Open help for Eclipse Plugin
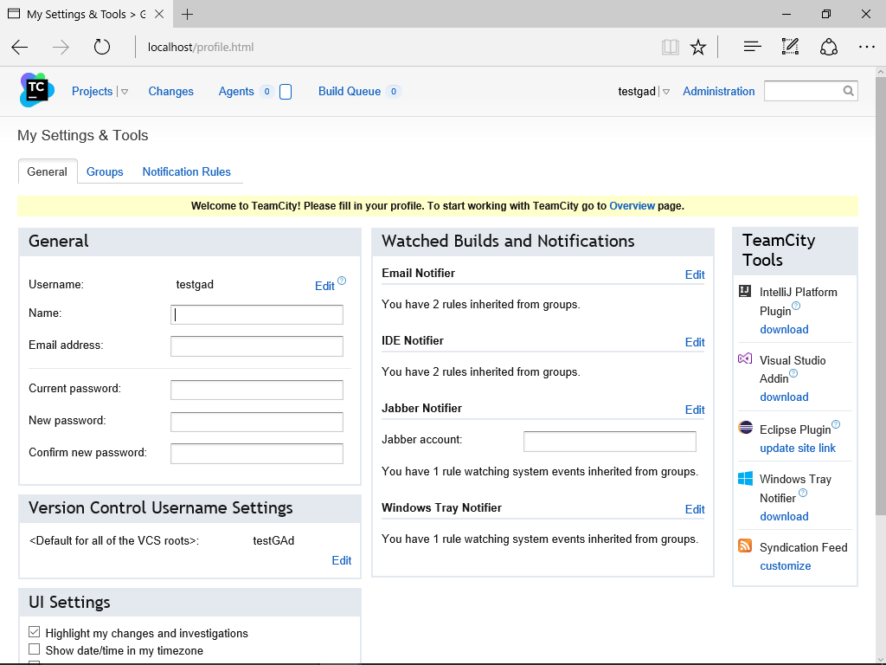The width and height of the screenshot is (886, 665). [836, 424]
